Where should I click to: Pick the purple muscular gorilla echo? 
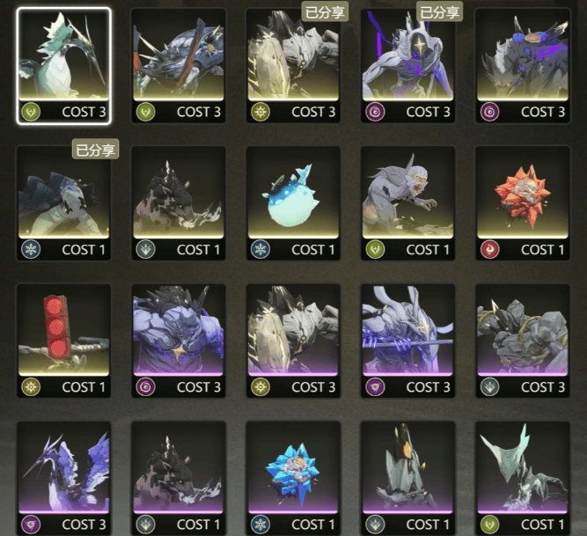click(x=179, y=341)
